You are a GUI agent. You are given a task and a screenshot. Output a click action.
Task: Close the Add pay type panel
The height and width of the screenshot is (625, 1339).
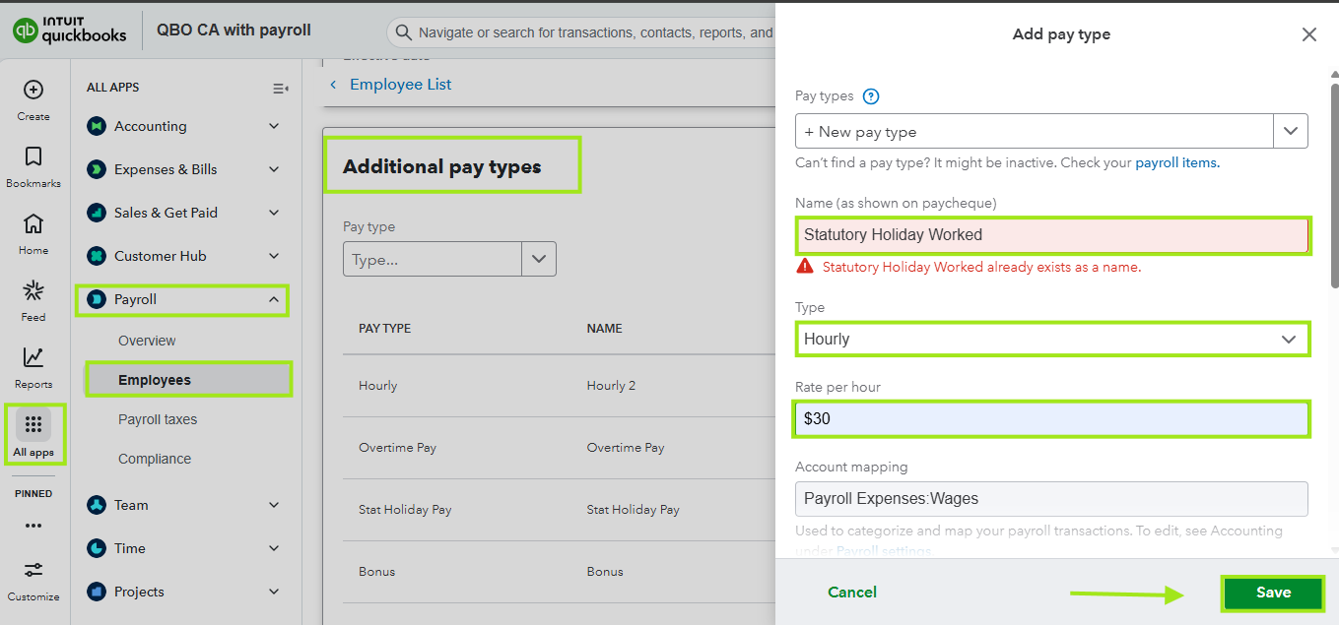(x=1308, y=34)
